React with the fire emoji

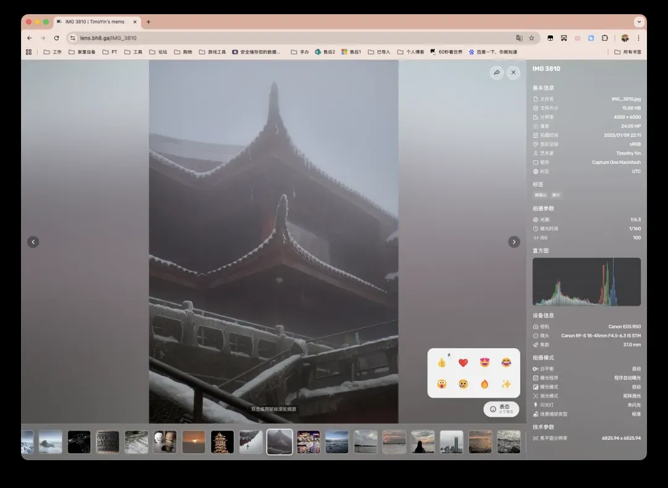tap(484, 384)
